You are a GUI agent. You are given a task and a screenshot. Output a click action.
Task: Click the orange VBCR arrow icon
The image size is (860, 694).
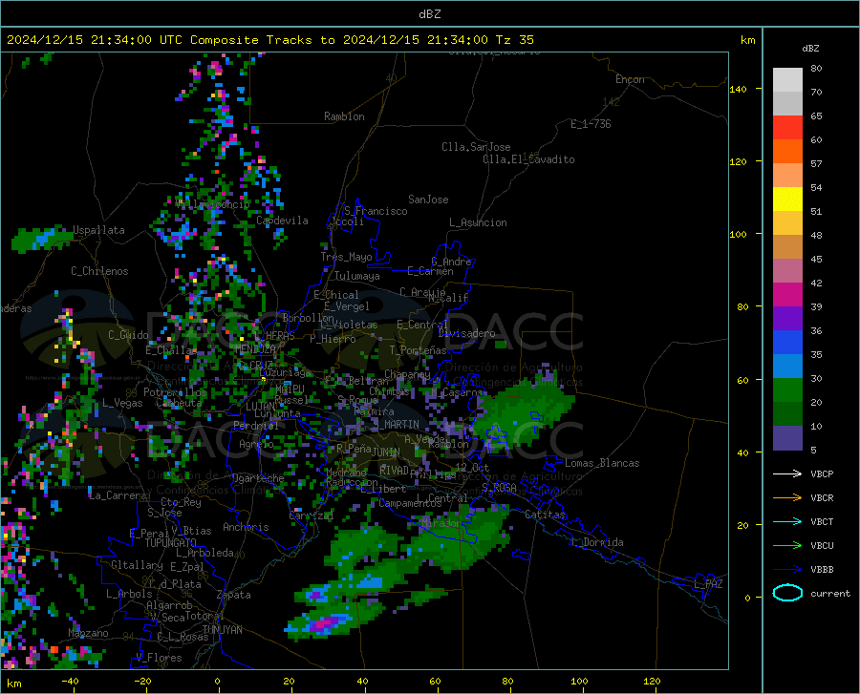tap(787, 498)
